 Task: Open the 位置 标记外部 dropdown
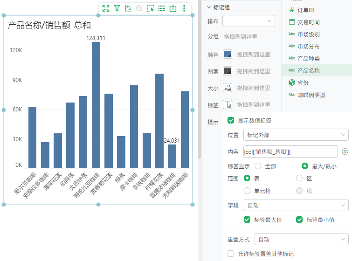pyautogui.click(x=296, y=135)
